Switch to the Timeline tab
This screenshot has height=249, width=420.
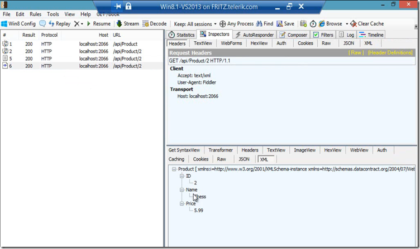371,35
